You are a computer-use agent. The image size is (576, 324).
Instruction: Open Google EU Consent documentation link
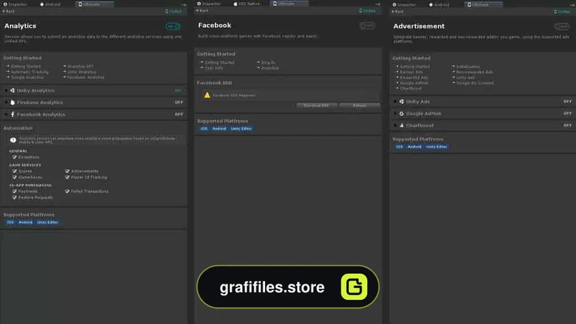475,83
